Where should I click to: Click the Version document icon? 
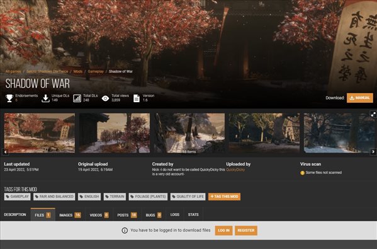coord(137,98)
